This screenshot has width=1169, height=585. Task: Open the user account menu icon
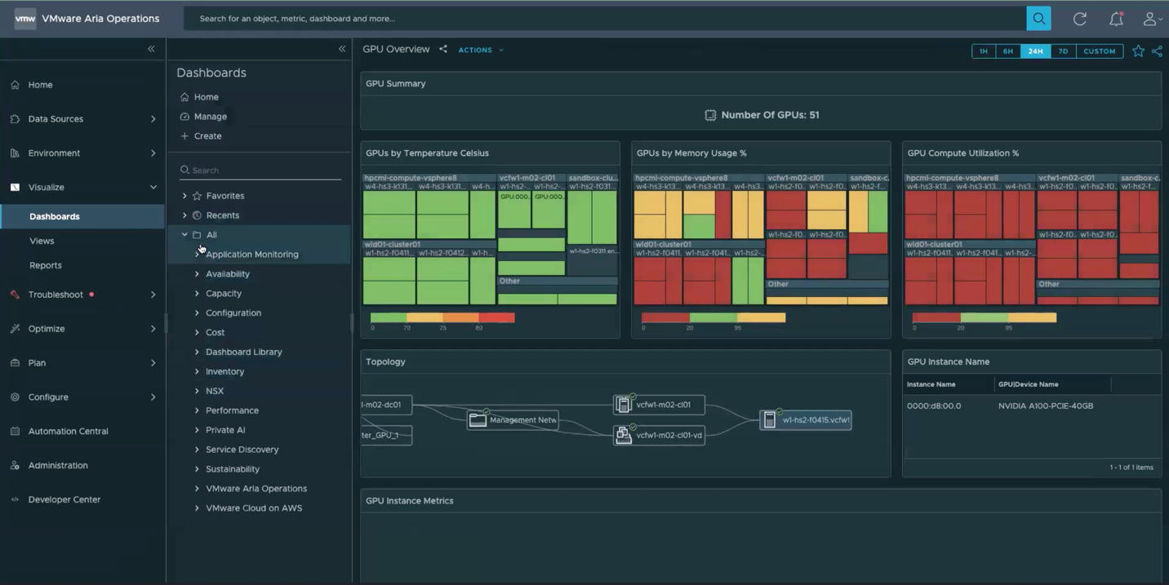click(1151, 19)
